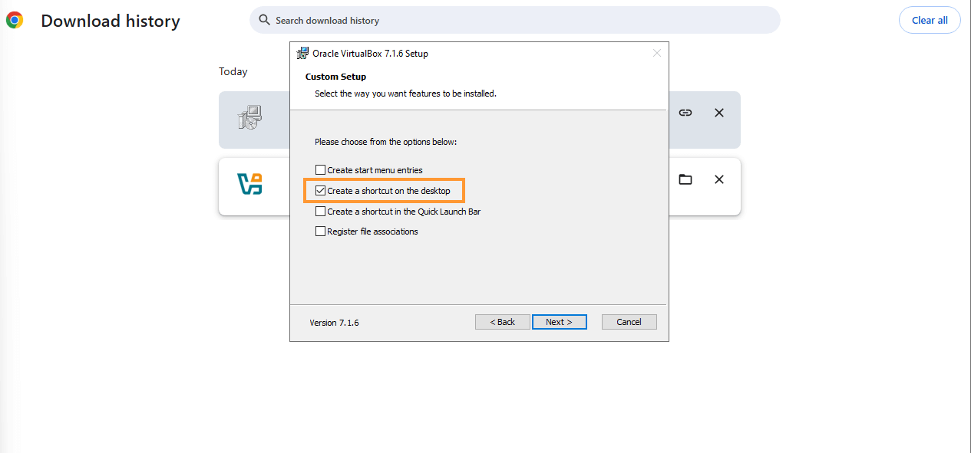Cancel the VirtualBox setup

click(x=629, y=322)
